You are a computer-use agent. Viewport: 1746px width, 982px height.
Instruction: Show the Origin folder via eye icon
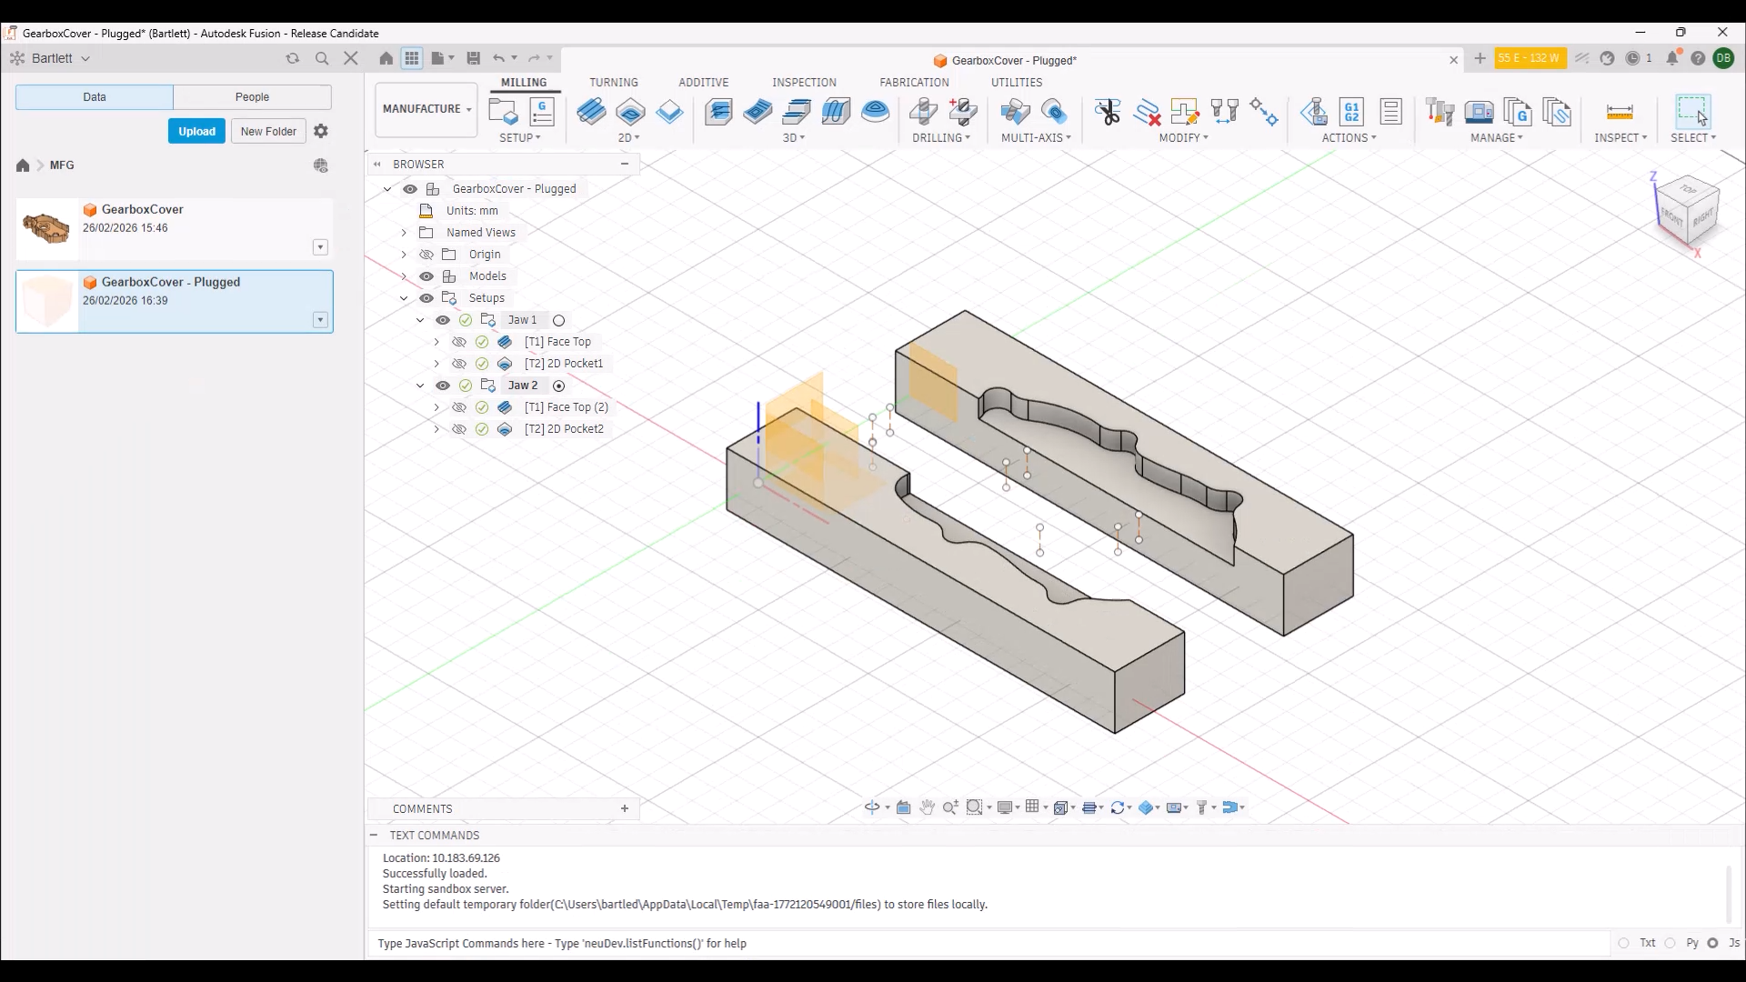click(426, 255)
